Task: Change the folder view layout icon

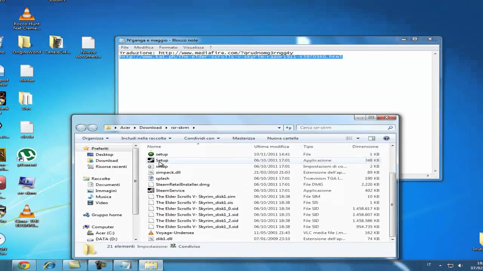Action: pyautogui.click(x=349, y=138)
